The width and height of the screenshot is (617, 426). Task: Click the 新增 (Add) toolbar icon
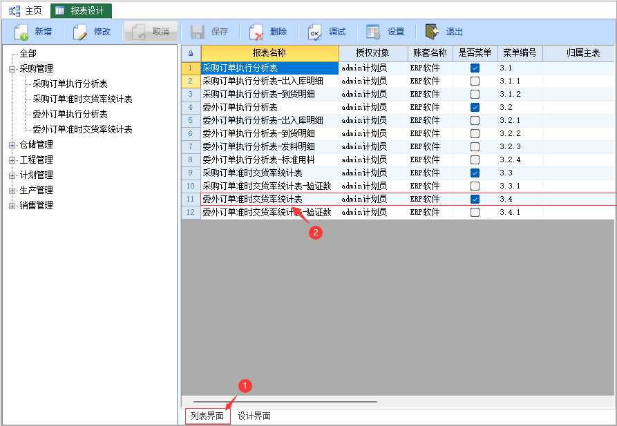(x=21, y=32)
